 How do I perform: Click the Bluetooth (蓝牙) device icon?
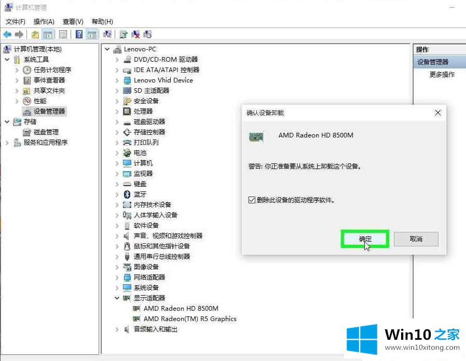(127, 195)
